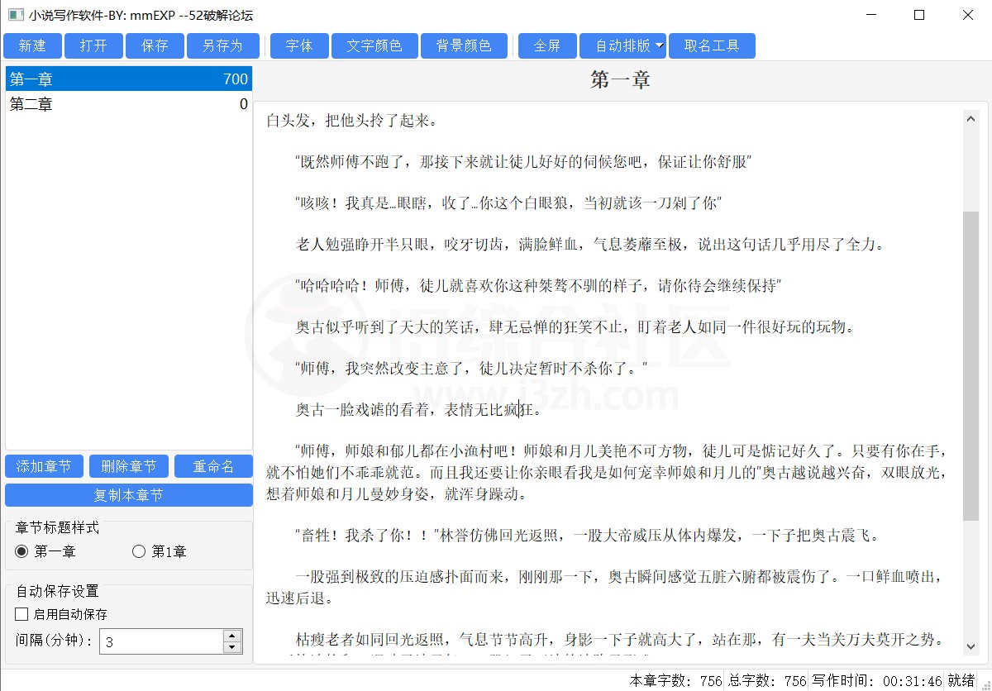Open a file using the 打开 toolbar button
The width and height of the screenshot is (992, 691).
click(x=93, y=45)
